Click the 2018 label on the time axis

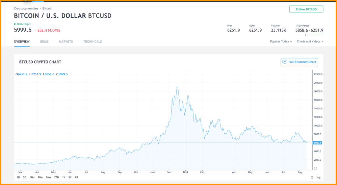(x=185, y=172)
